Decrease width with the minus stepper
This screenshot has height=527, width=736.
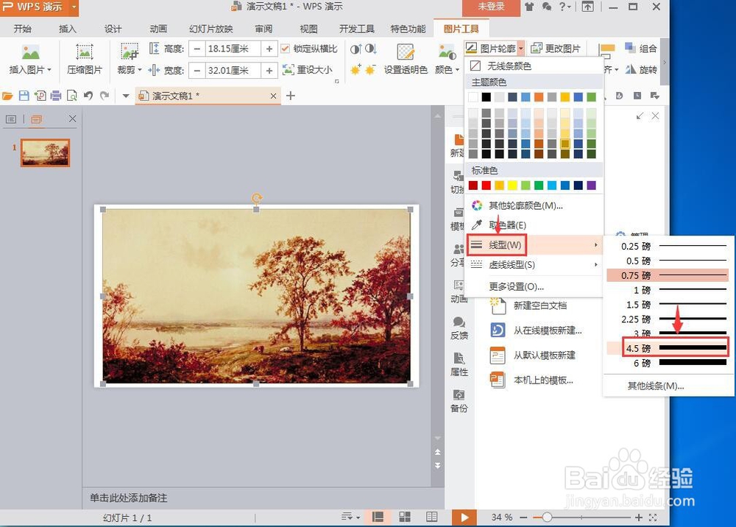click(197, 71)
